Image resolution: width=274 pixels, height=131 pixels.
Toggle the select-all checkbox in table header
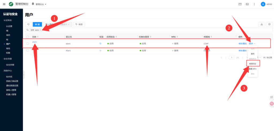pyautogui.click(x=28, y=37)
